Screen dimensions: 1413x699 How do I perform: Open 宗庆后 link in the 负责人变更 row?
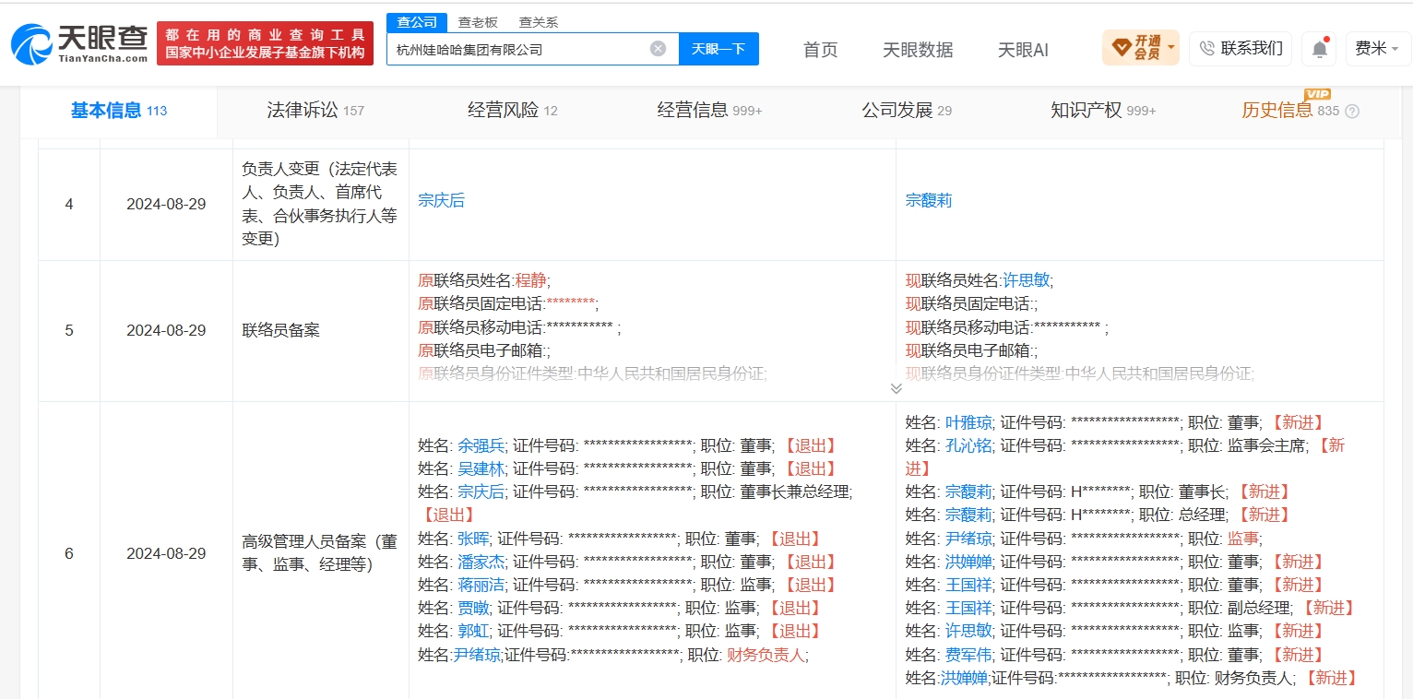pos(442,200)
